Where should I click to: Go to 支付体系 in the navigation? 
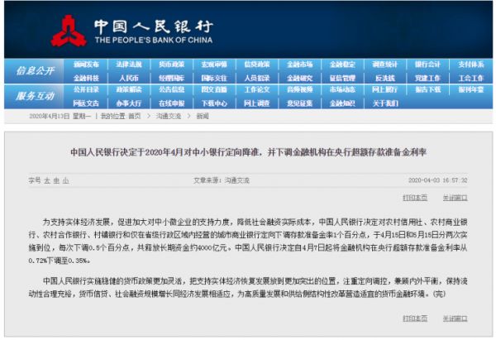(x=471, y=65)
